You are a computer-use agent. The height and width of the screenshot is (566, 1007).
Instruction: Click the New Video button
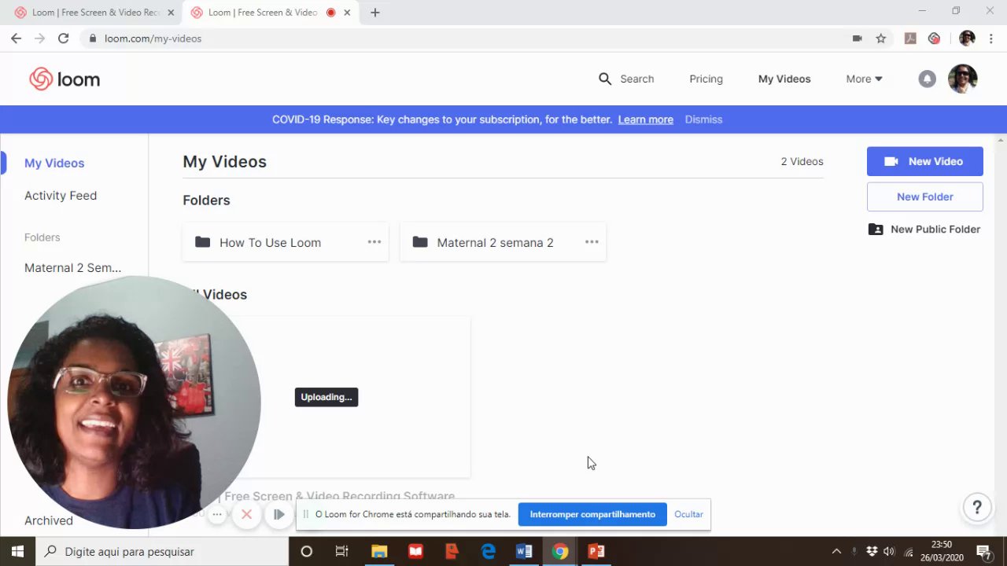[x=924, y=161]
